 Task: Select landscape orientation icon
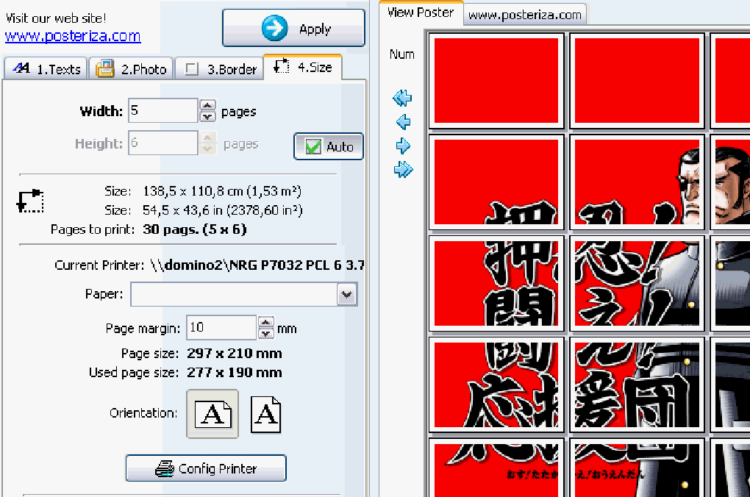point(213,414)
